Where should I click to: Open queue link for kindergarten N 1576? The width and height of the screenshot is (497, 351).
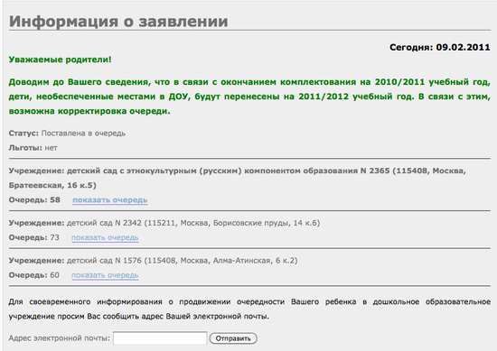coord(105,275)
